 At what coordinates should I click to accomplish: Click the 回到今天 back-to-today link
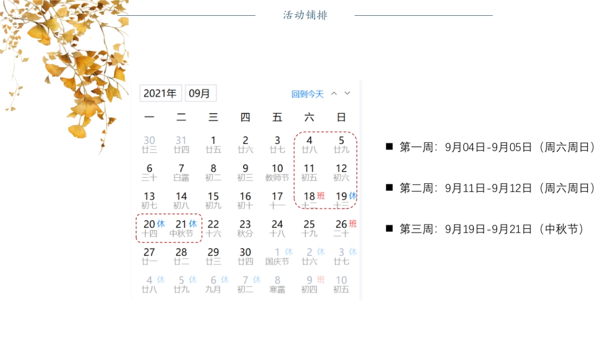(x=307, y=94)
